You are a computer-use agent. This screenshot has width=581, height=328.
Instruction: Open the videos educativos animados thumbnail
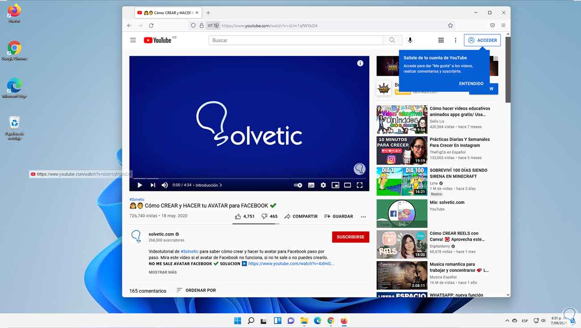(402, 119)
